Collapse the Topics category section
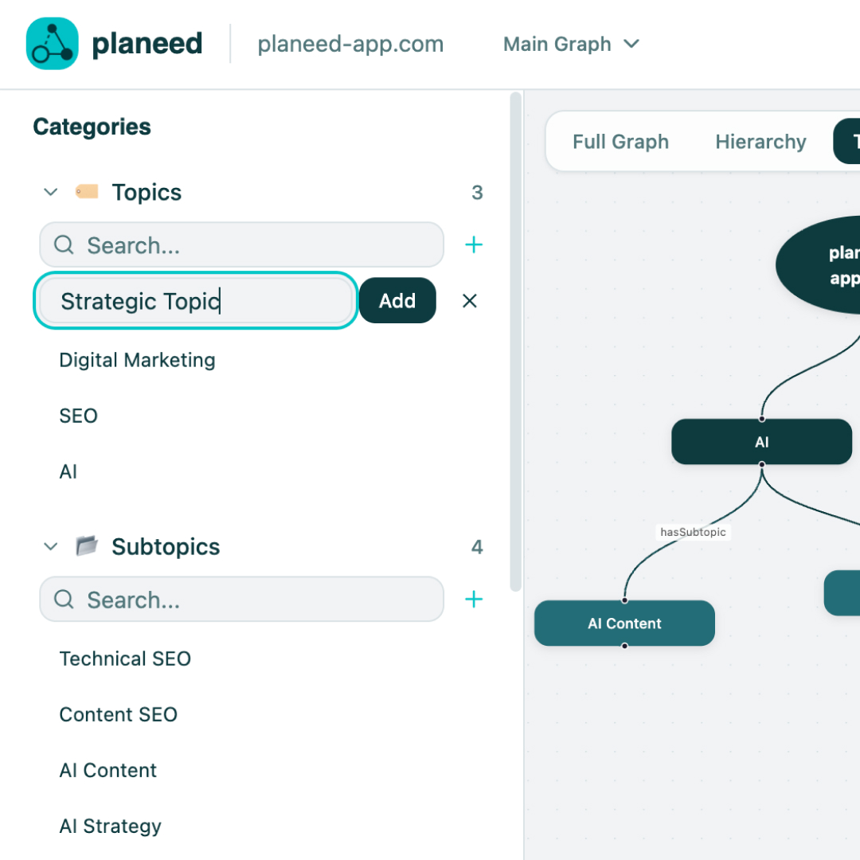 (x=51, y=192)
